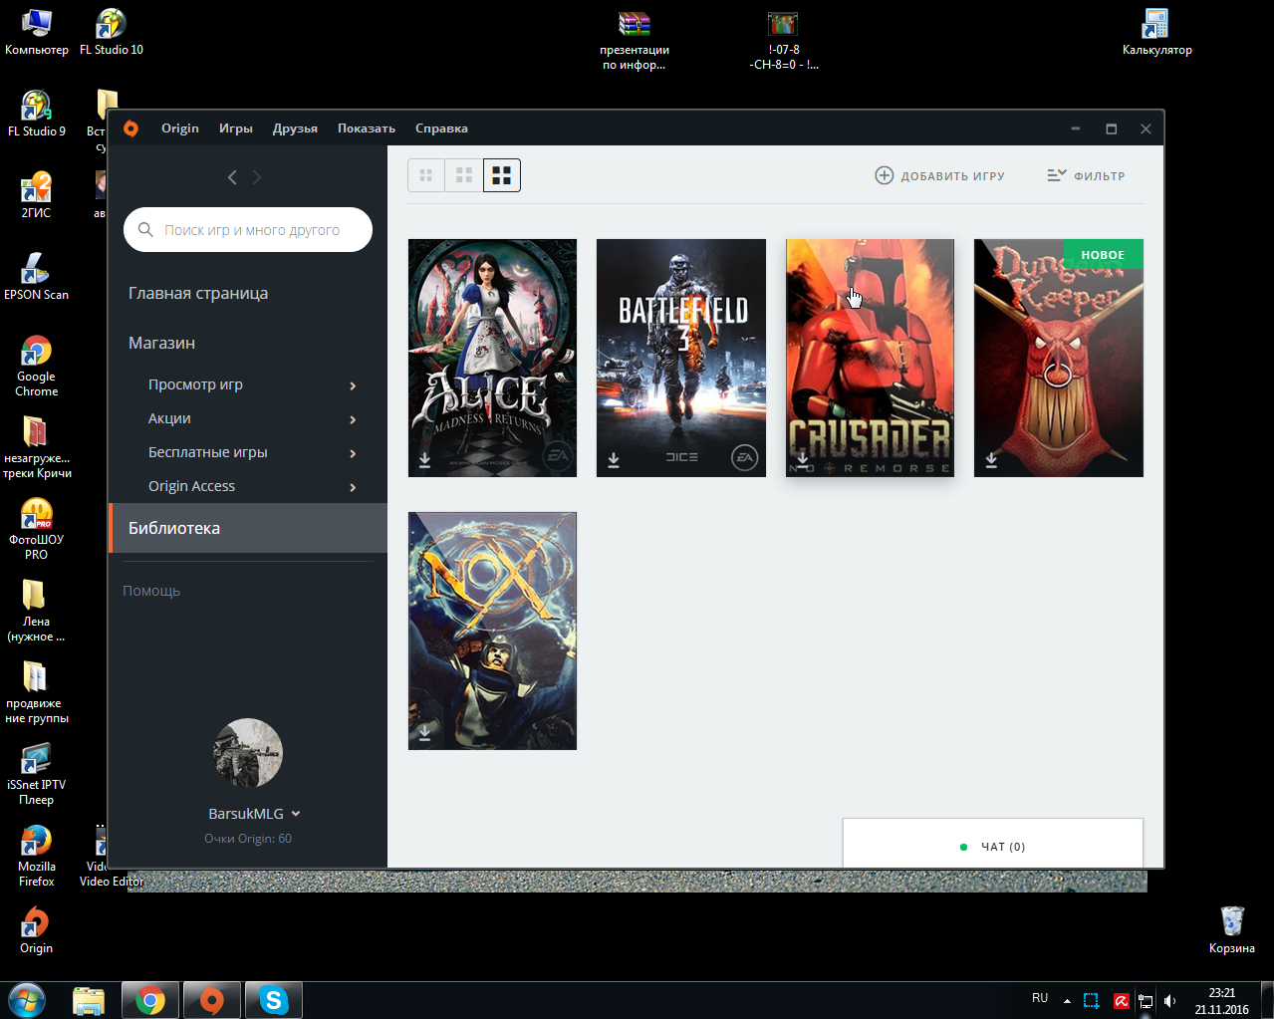Viewport: 1274px width, 1019px height.
Task: Open Компьютер desktop icon
Action: (x=37, y=32)
